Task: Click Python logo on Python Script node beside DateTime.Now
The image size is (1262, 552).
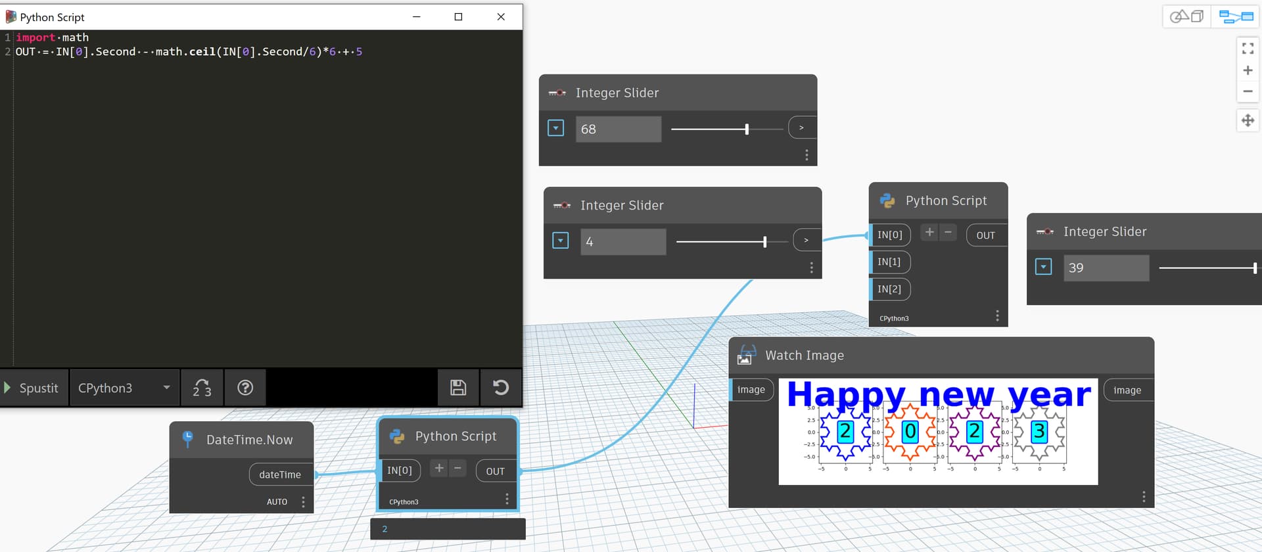Action: click(x=397, y=436)
